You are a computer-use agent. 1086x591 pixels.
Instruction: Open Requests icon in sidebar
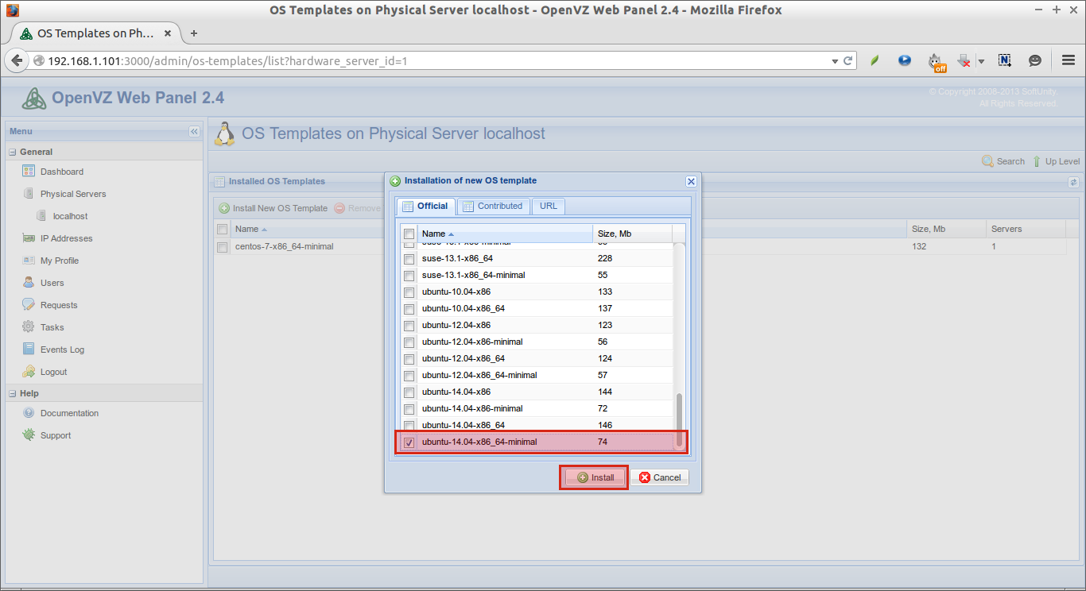coord(29,305)
